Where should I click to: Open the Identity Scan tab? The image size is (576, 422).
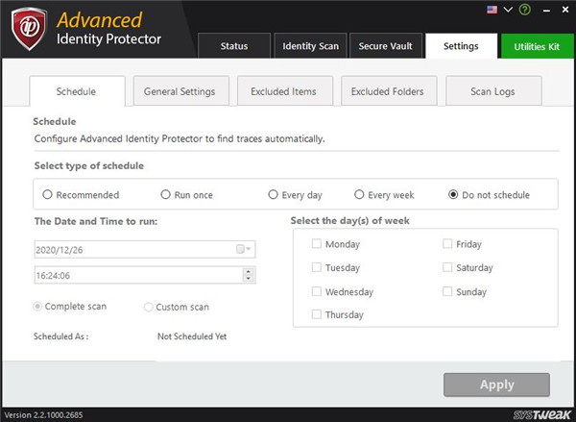(x=310, y=45)
